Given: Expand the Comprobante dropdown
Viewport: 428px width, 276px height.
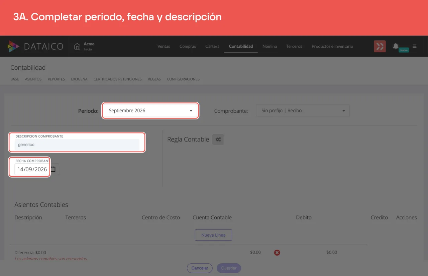Looking at the screenshot, I should click(303, 110).
